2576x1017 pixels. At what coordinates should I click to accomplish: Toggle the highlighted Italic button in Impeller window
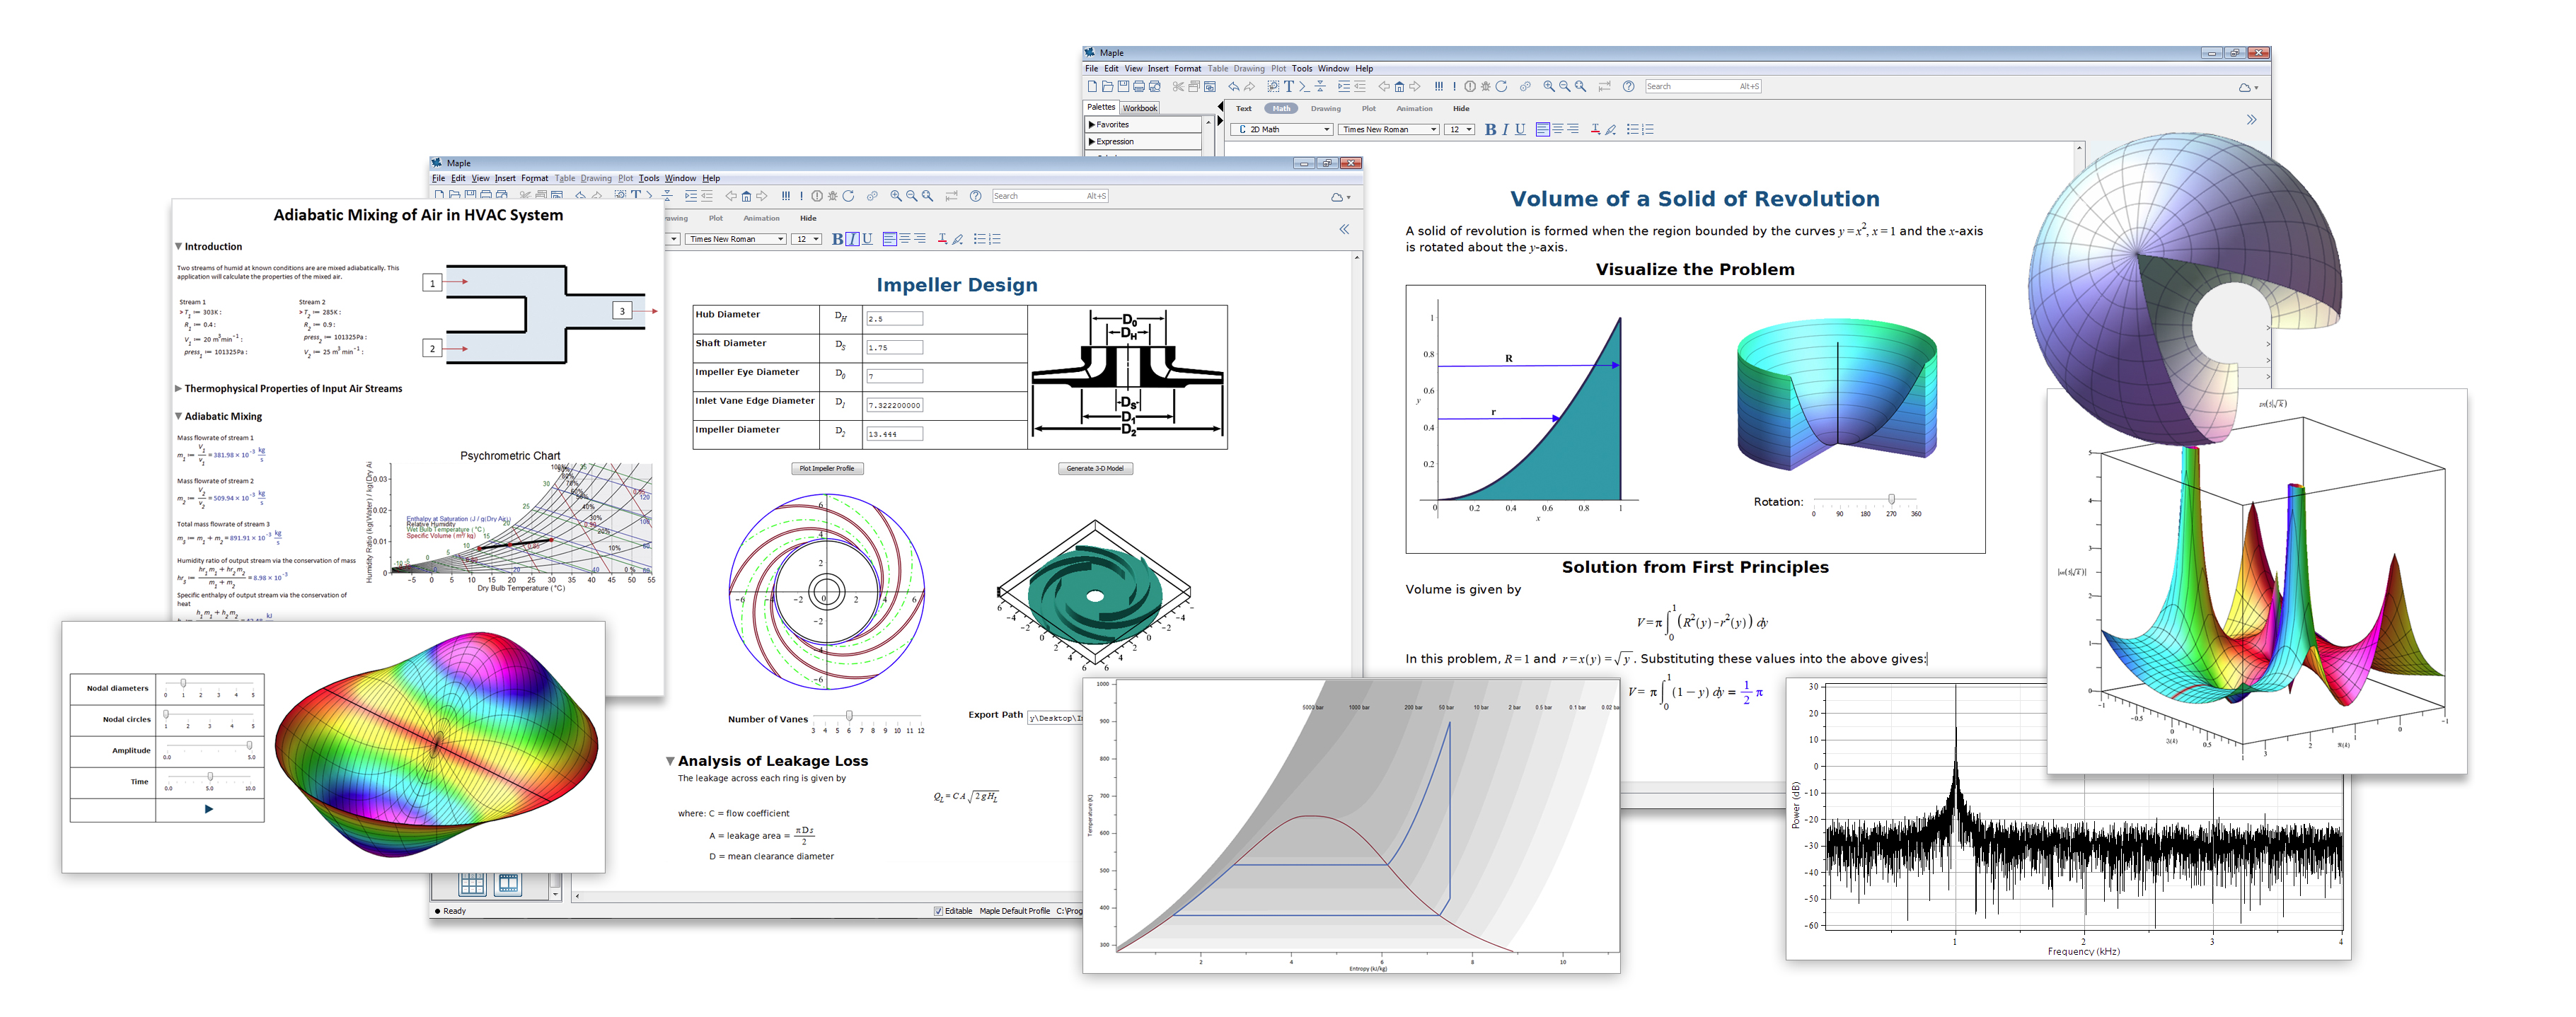pyautogui.click(x=852, y=239)
